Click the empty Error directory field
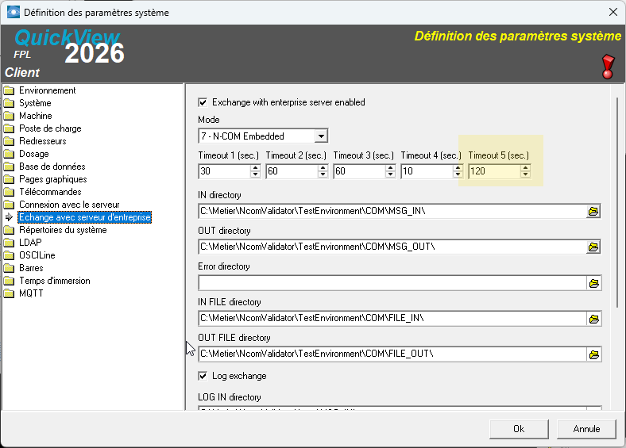 [392, 283]
